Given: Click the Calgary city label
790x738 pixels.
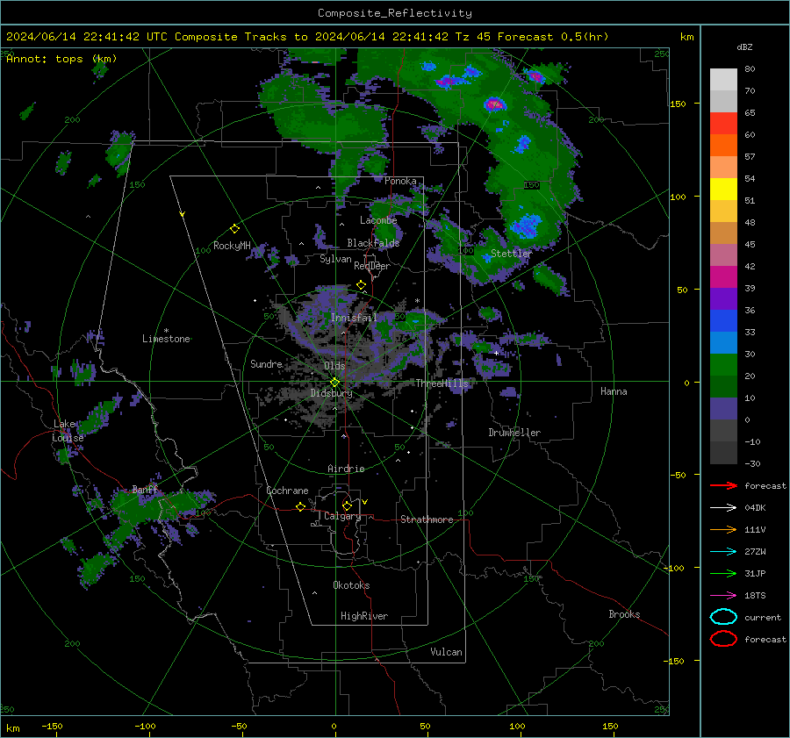Looking at the screenshot, I should (x=342, y=516).
